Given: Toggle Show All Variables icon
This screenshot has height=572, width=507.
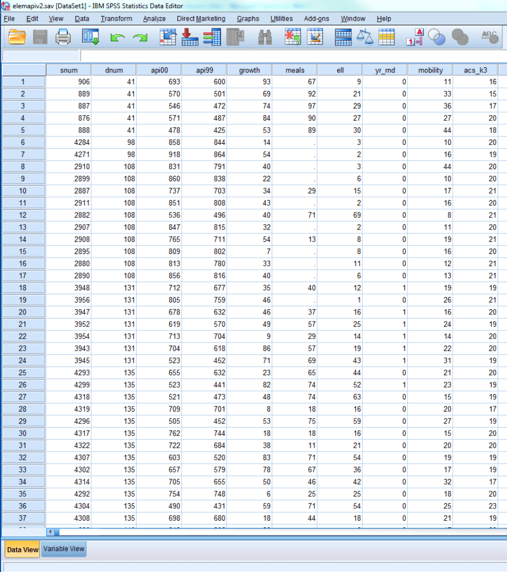Looking at the screenshot, I should pyautogui.click(x=461, y=37).
